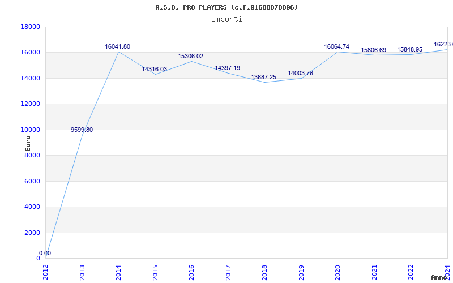This screenshot has width=453, height=283.
Task: Click the 2024 x-axis year label
Action: point(448,273)
